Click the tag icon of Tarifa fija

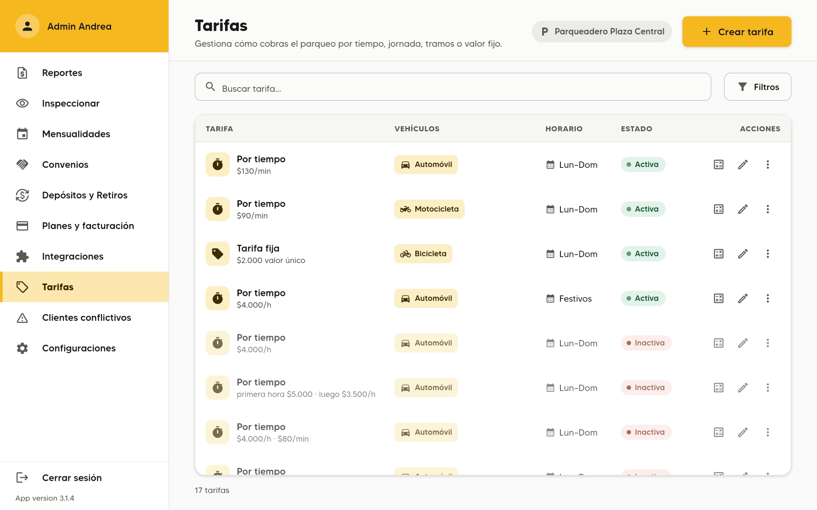pyautogui.click(x=217, y=254)
